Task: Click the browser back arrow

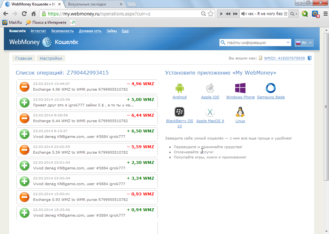Action: (6, 14)
